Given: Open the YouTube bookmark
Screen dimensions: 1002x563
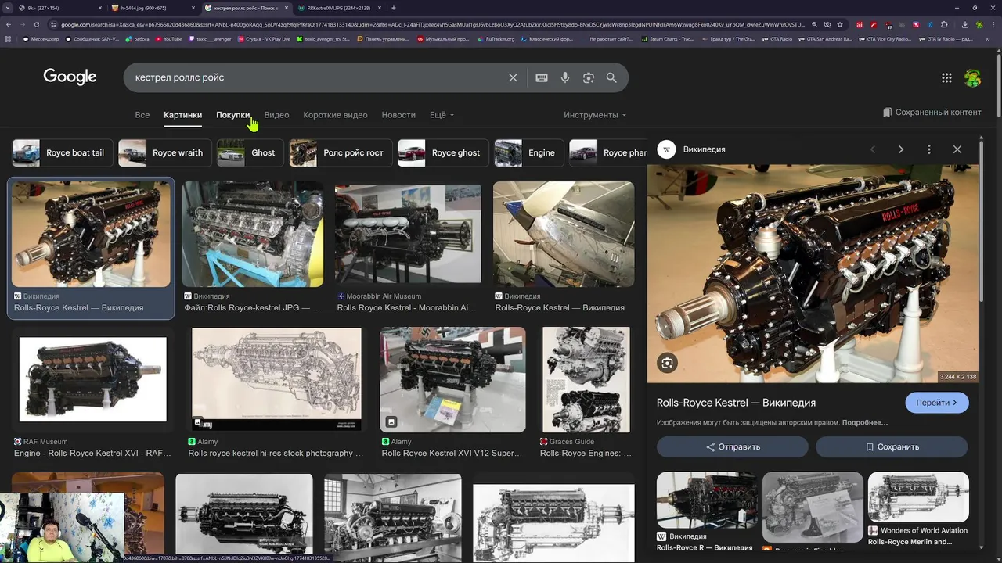Looking at the screenshot, I should click(168, 38).
